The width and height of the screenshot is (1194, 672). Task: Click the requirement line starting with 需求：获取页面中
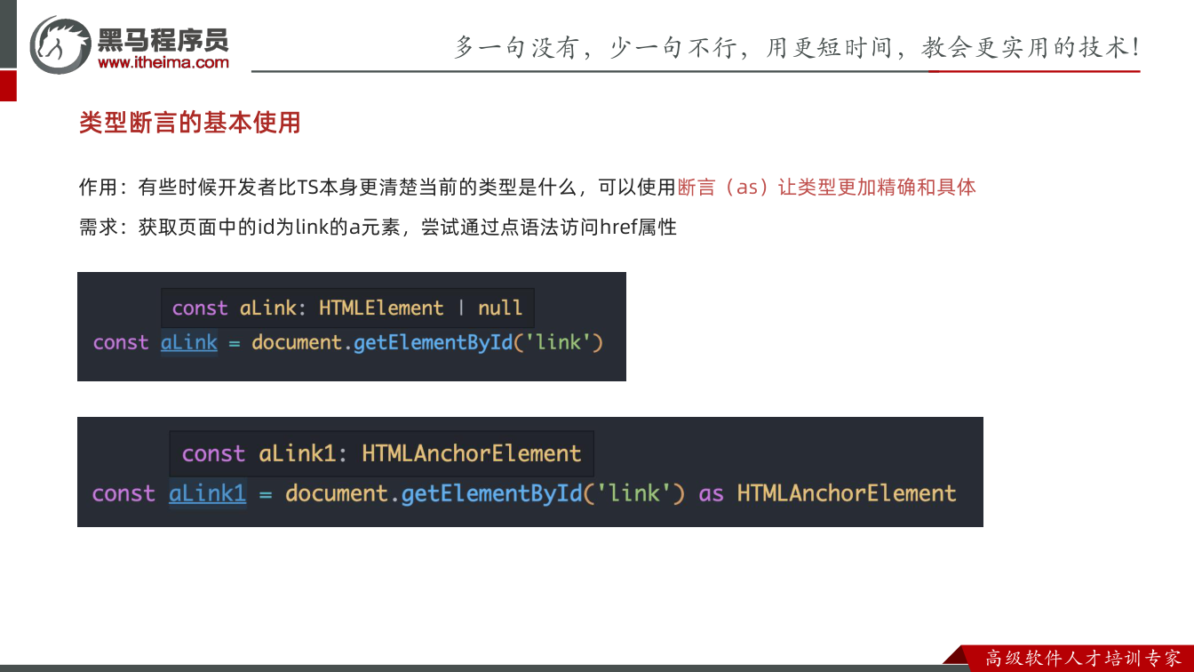pos(378,227)
